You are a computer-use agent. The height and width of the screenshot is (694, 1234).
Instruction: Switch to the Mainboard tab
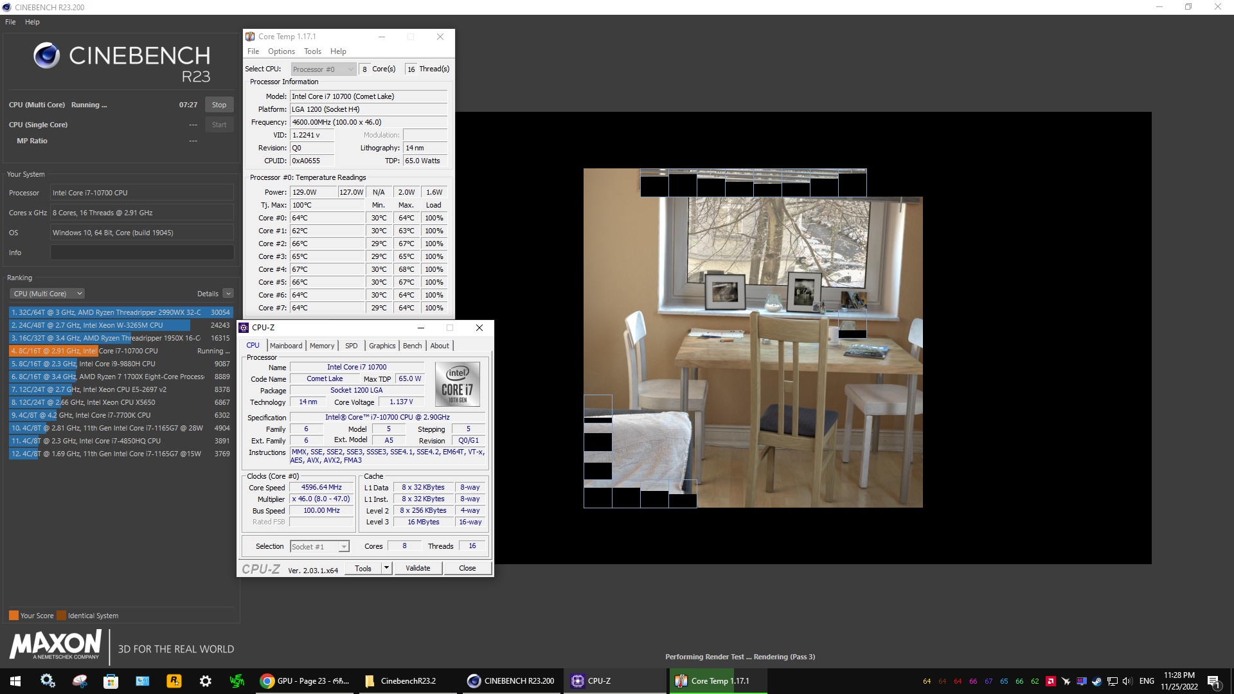click(x=285, y=346)
